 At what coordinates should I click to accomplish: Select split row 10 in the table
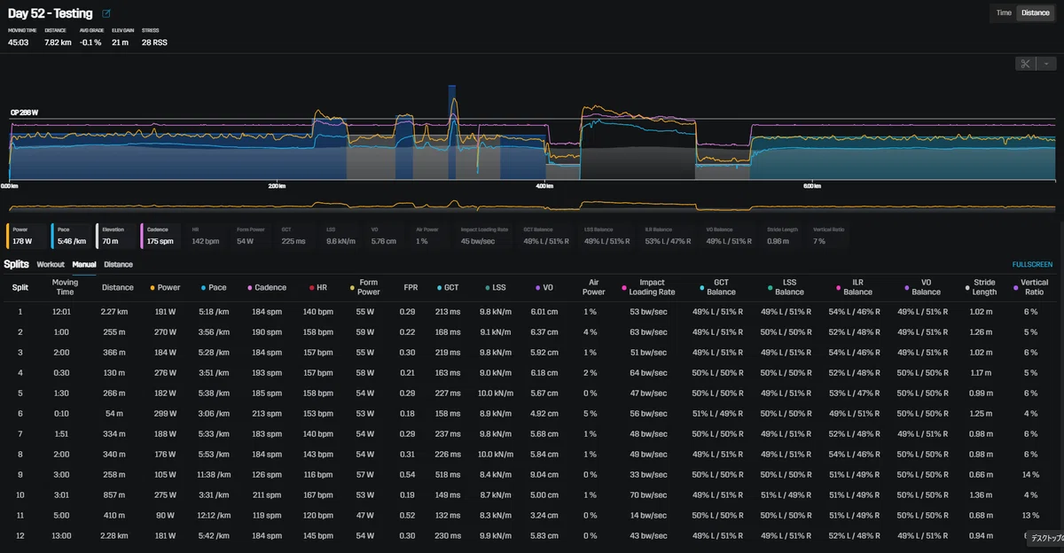point(532,494)
